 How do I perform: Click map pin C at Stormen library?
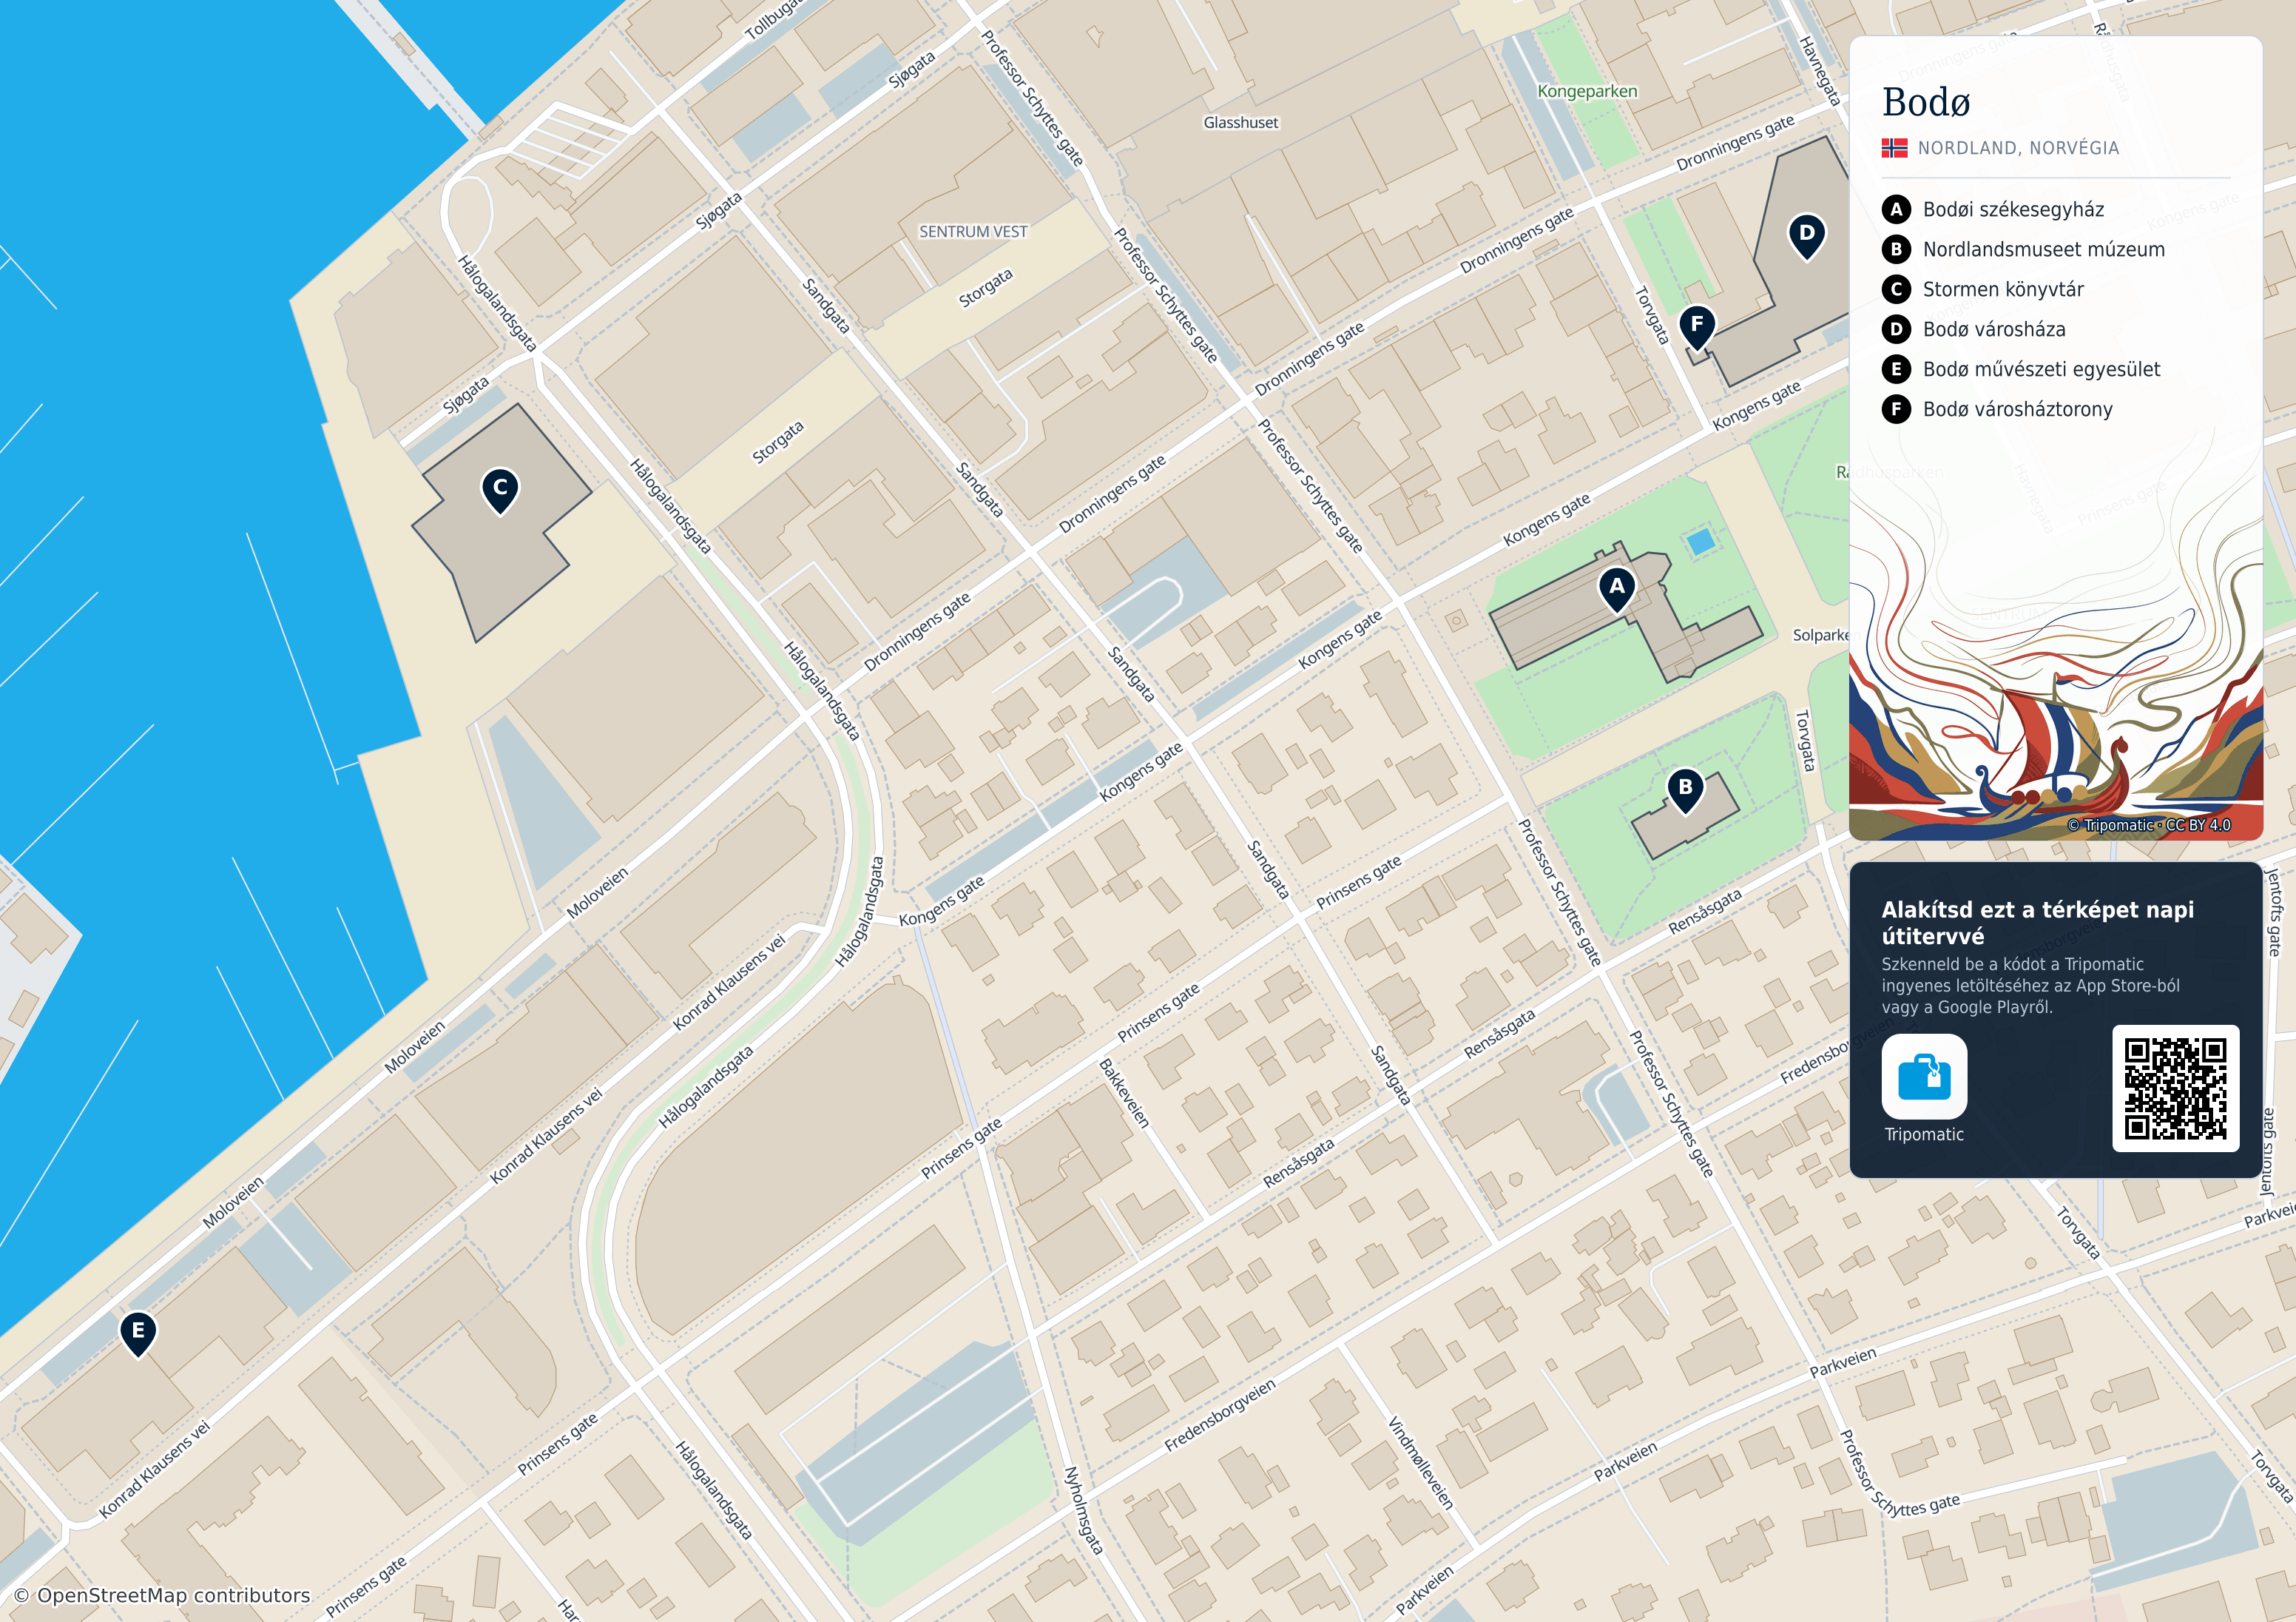point(500,491)
